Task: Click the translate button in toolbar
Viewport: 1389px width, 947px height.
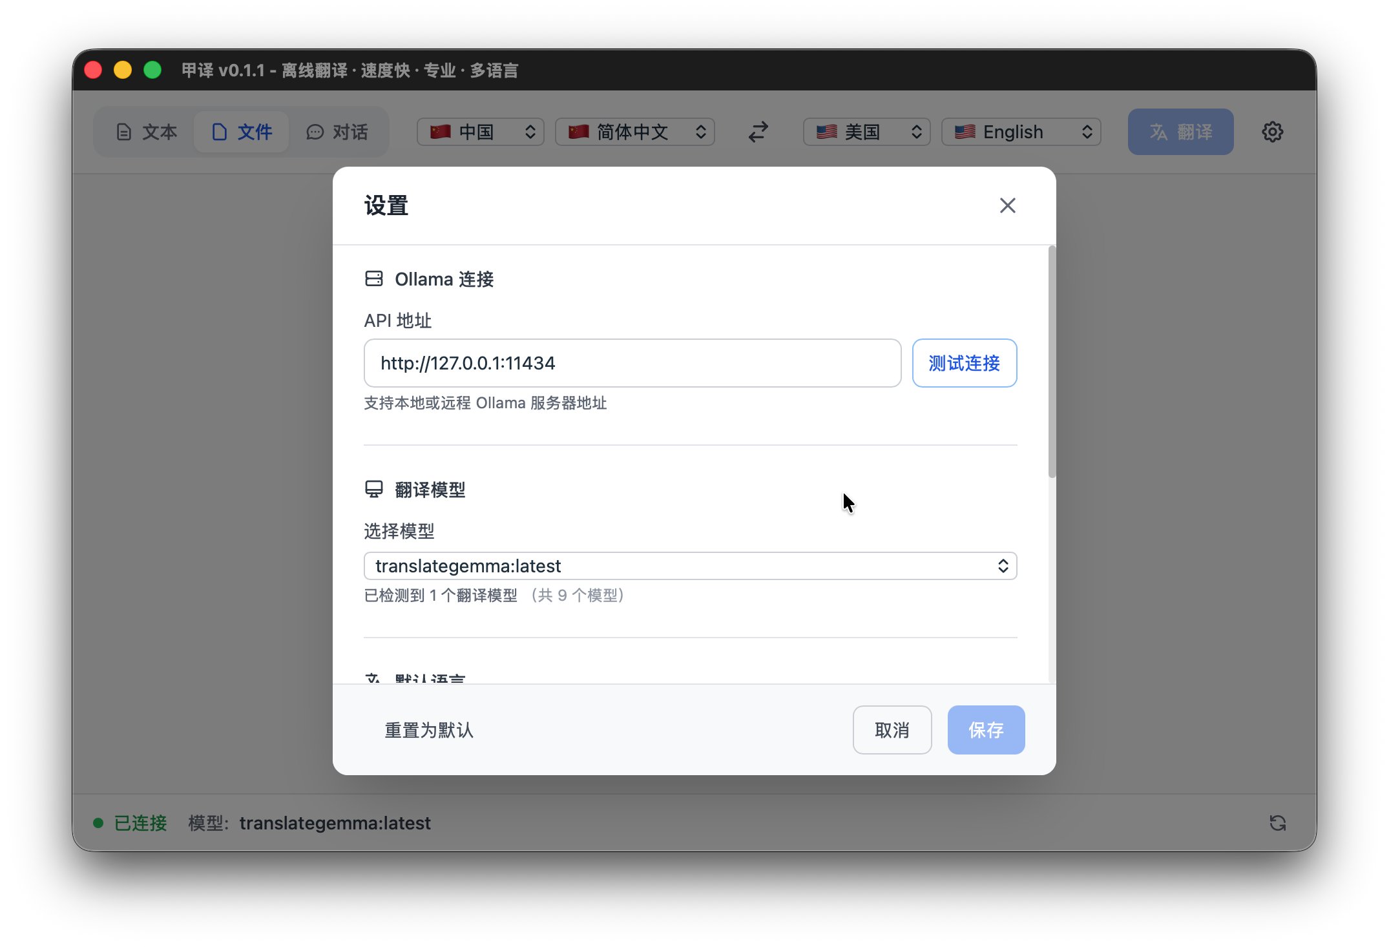Action: (x=1180, y=132)
